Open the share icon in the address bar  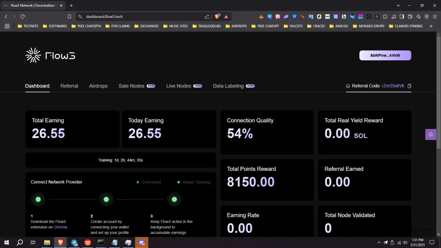tap(207, 17)
